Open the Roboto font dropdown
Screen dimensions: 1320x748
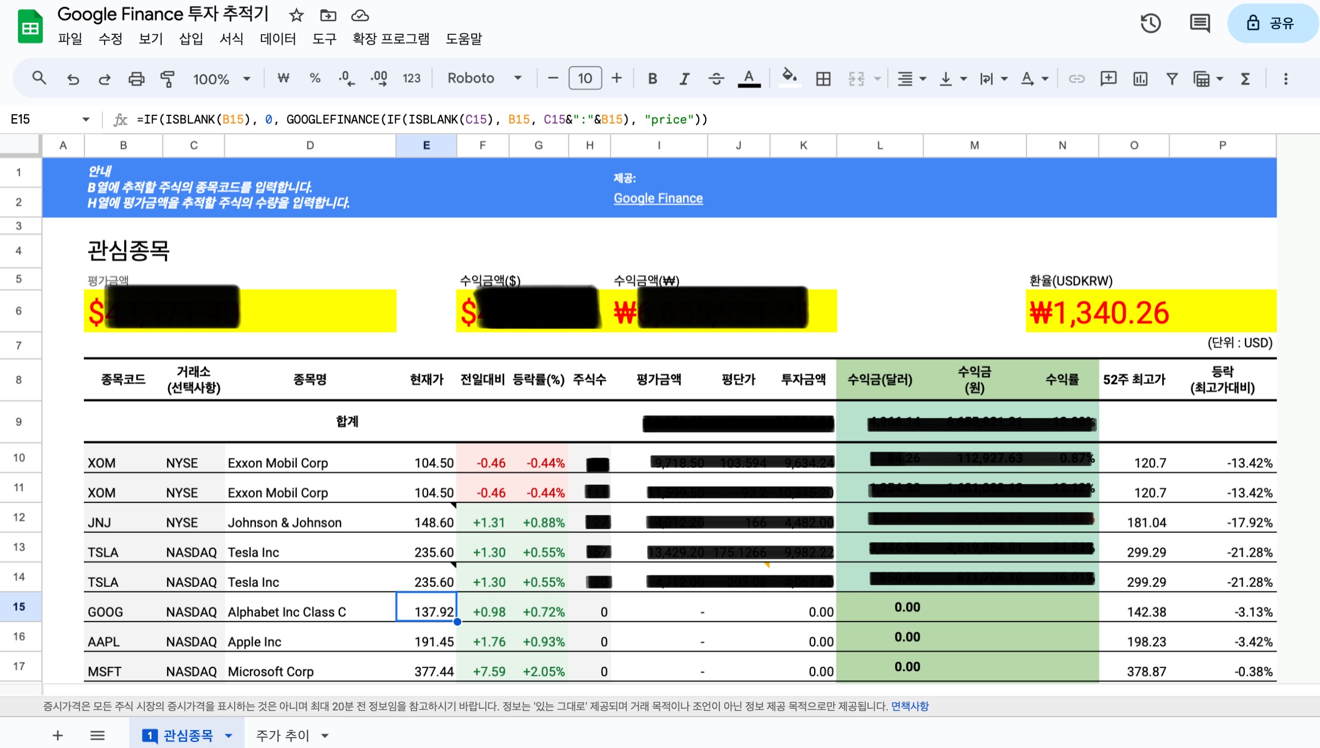[x=484, y=78]
